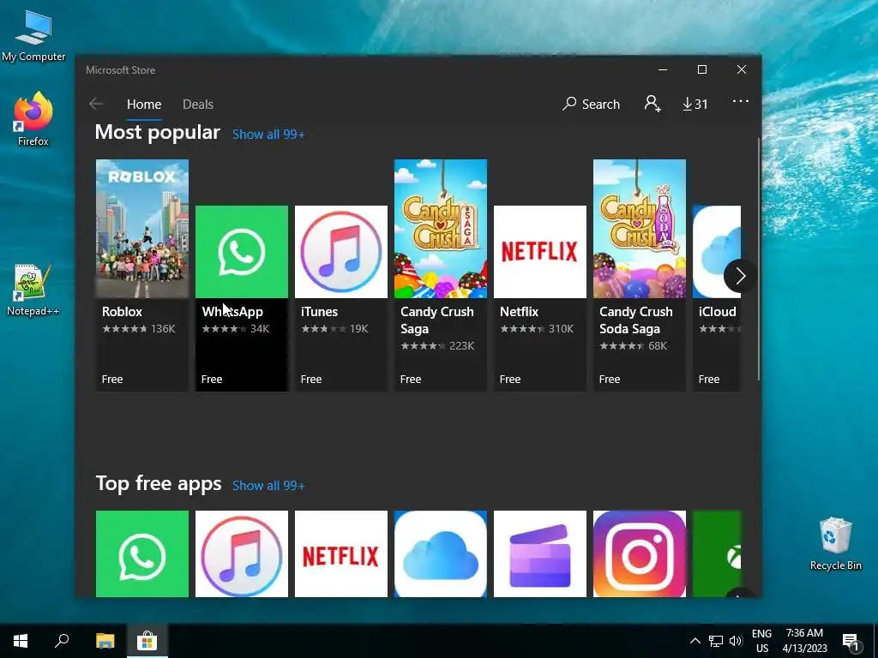Open the Roblox app tile
Screen dimensions: 878x658
point(142,275)
